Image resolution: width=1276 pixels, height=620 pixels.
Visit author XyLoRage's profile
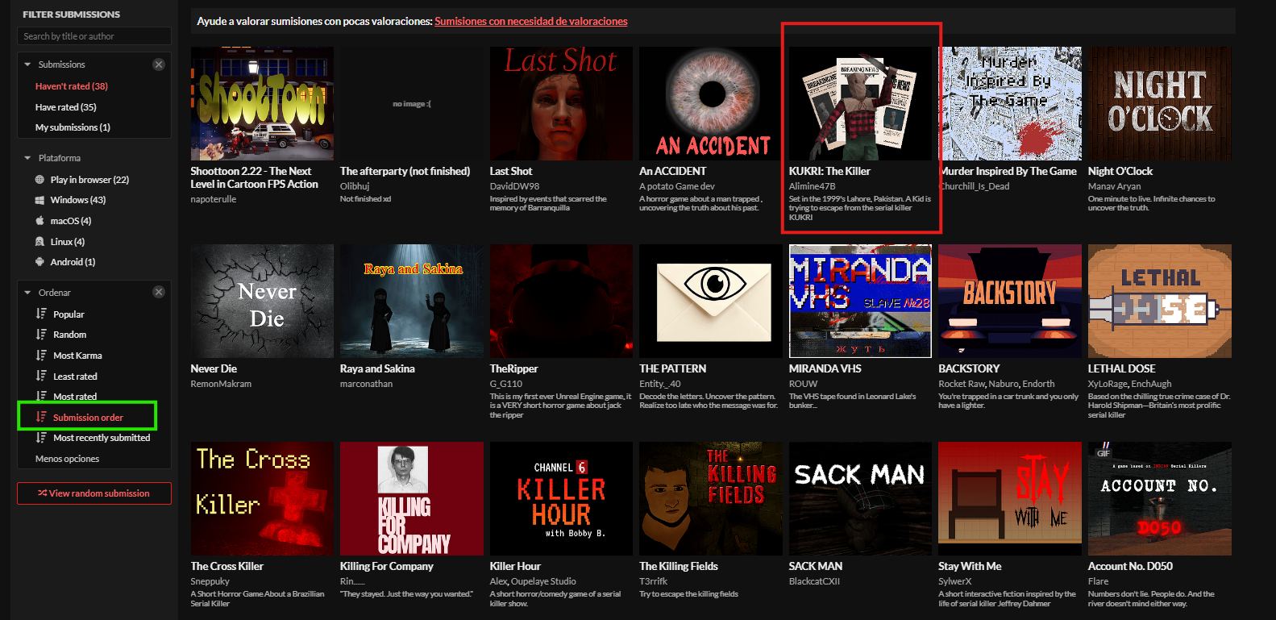point(1108,384)
